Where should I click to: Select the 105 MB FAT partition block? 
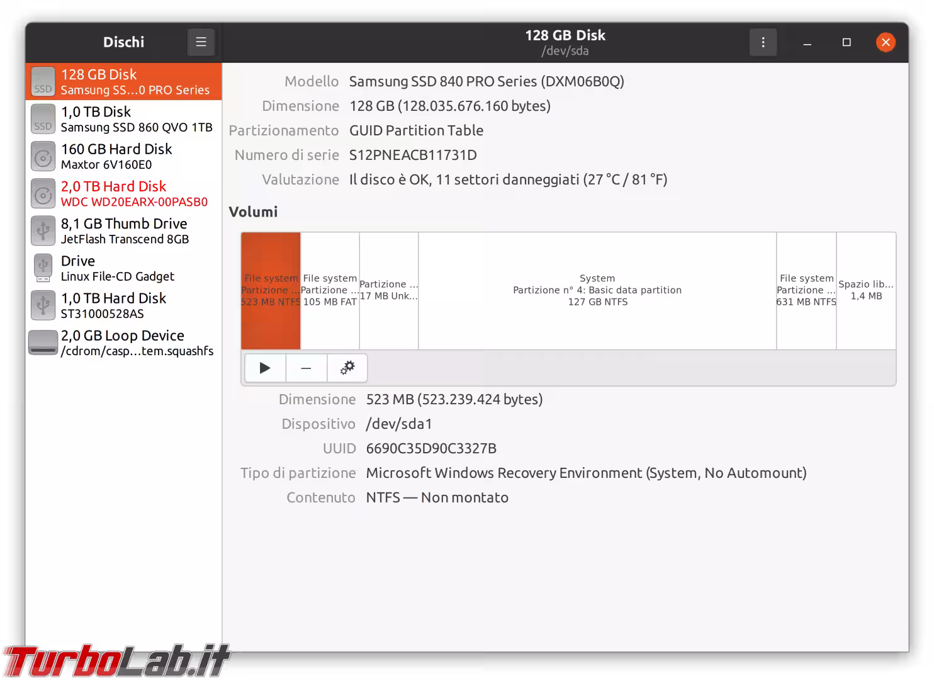point(330,291)
